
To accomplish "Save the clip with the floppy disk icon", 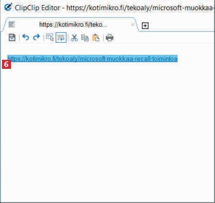I will click(x=12, y=38).
